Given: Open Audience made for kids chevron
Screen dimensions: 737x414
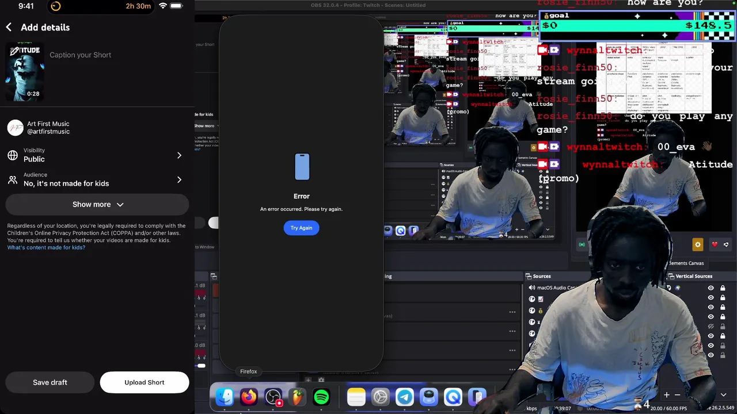Looking at the screenshot, I should [x=179, y=179].
